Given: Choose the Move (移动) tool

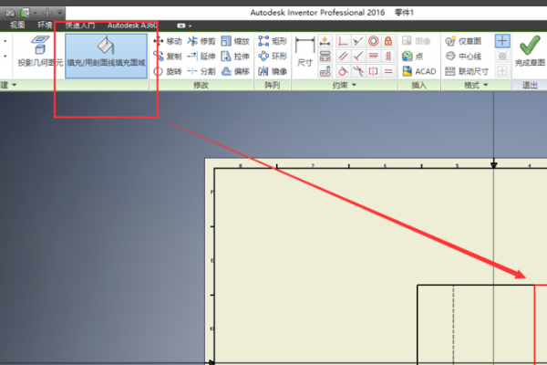Looking at the screenshot, I should pyautogui.click(x=168, y=41).
